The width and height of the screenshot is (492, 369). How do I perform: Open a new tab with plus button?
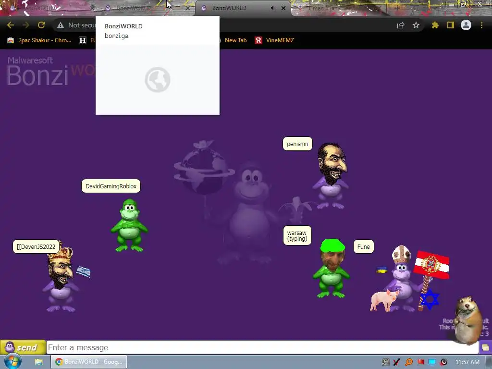(x=397, y=8)
